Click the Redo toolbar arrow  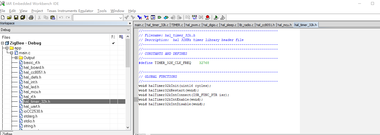point(68,17)
